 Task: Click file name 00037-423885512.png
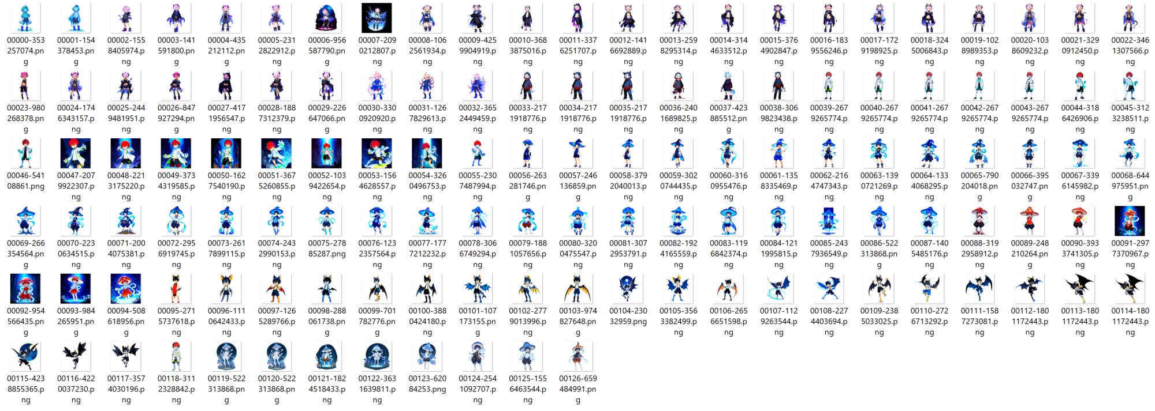pos(729,118)
